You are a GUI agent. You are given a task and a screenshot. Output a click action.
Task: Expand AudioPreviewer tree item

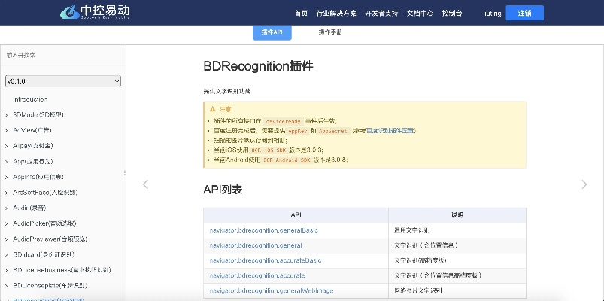(6, 239)
